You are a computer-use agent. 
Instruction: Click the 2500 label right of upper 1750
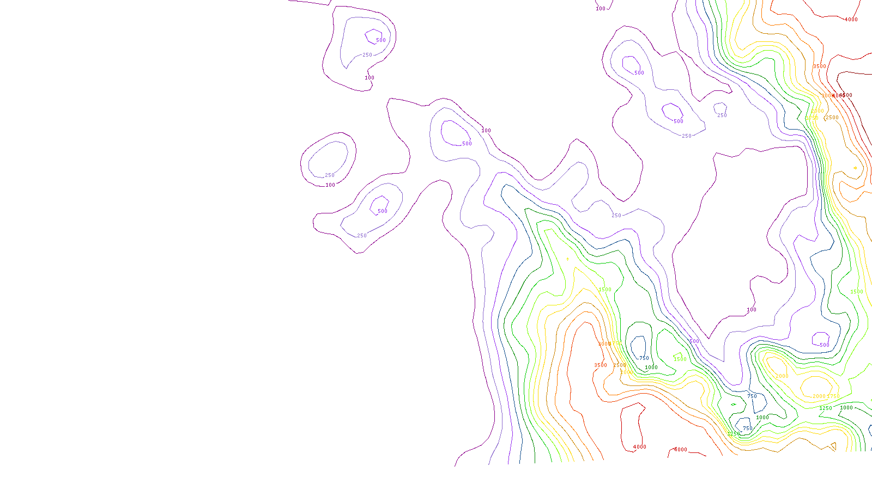tap(832, 118)
